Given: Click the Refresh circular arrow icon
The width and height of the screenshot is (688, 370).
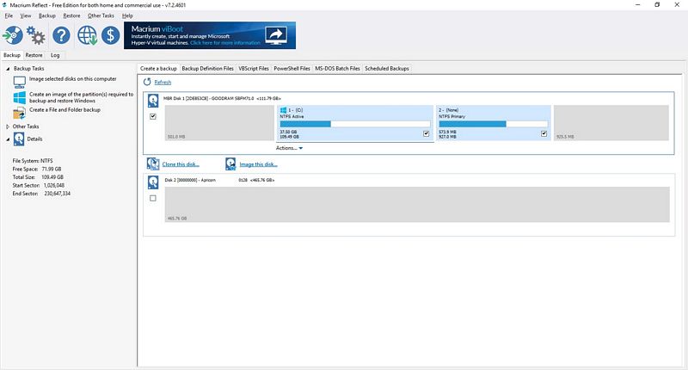Looking at the screenshot, I should click(x=147, y=82).
